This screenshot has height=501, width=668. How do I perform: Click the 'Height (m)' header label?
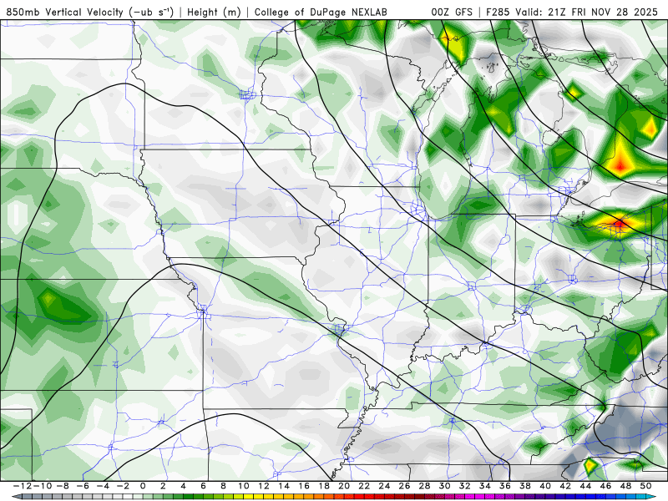click(214, 12)
